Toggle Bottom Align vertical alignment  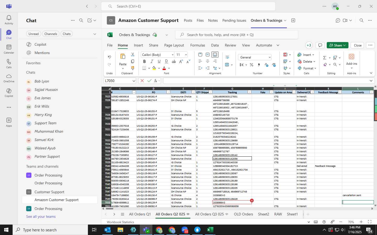click(215, 55)
